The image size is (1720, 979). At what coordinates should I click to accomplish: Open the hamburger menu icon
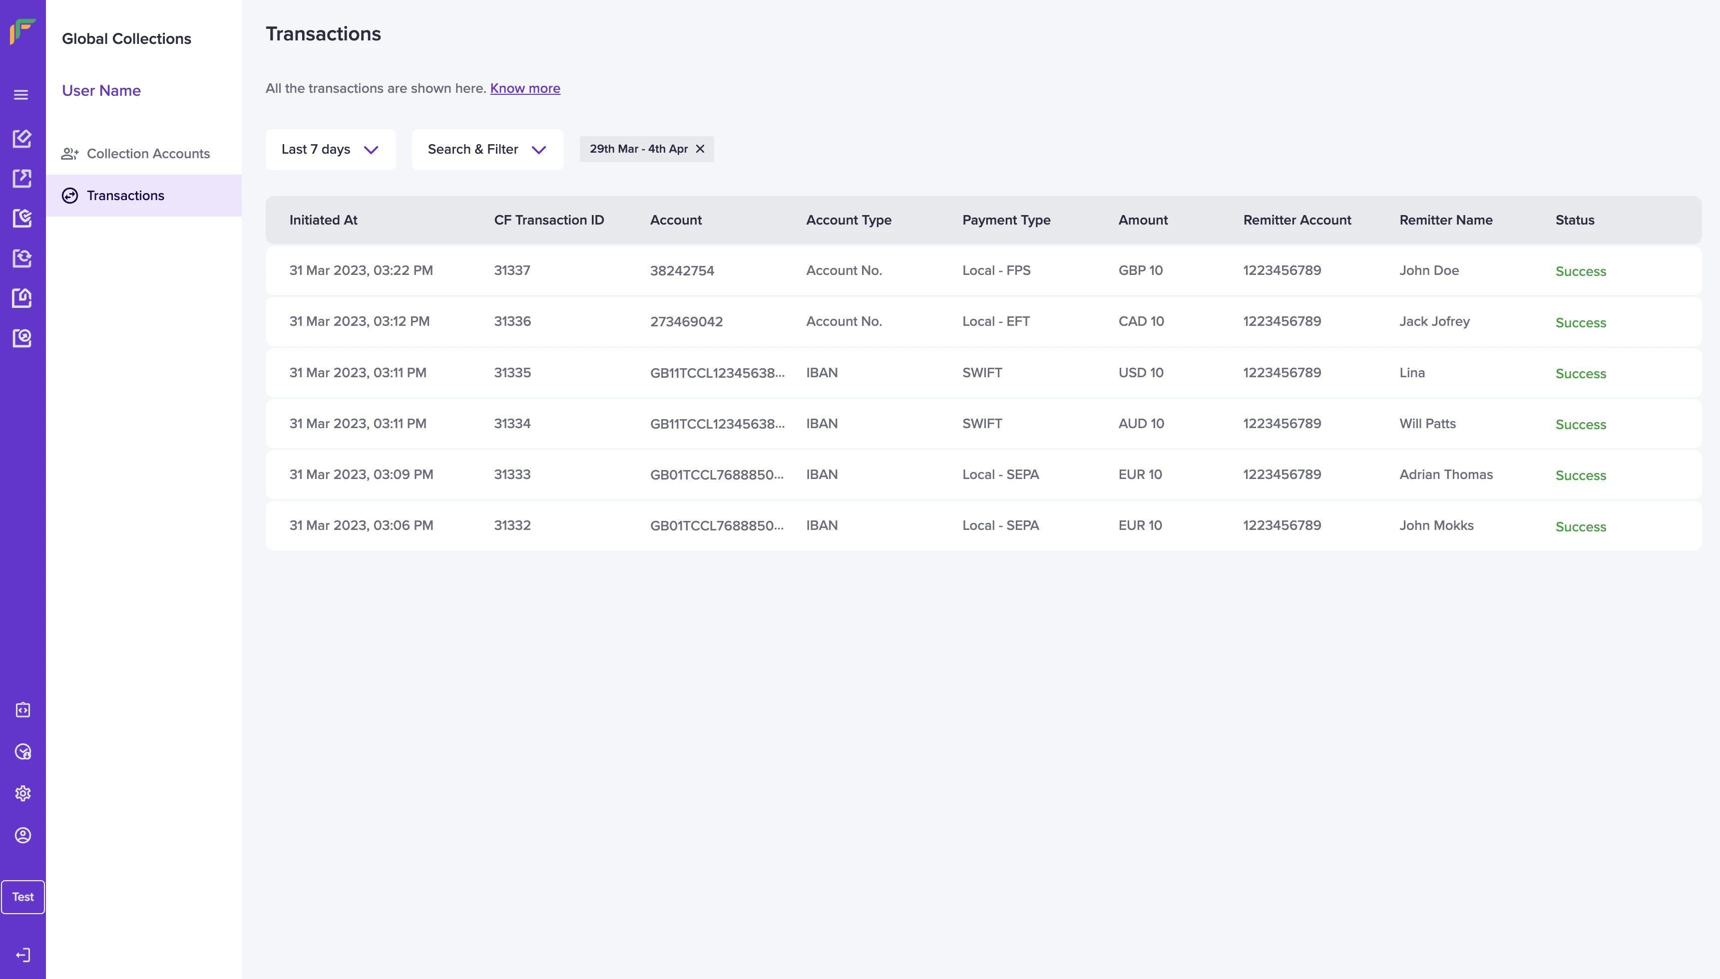[21, 95]
